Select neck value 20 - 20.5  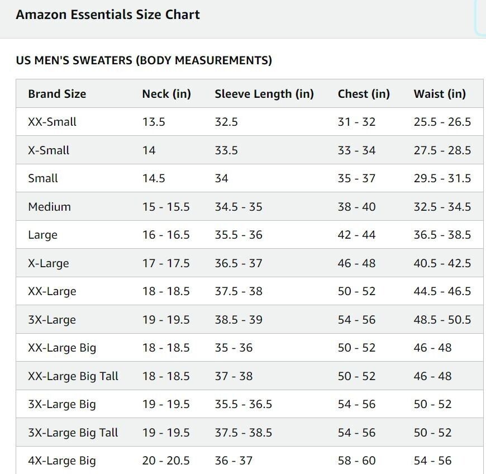coord(166,461)
